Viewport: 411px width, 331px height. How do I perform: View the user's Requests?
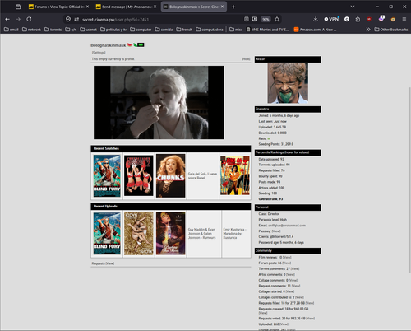pyautogui.click(x=110, y=263)
